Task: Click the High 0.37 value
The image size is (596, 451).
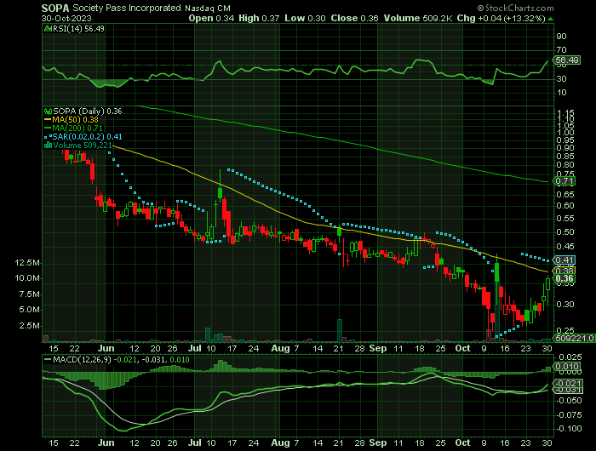Action: point(259,18)
